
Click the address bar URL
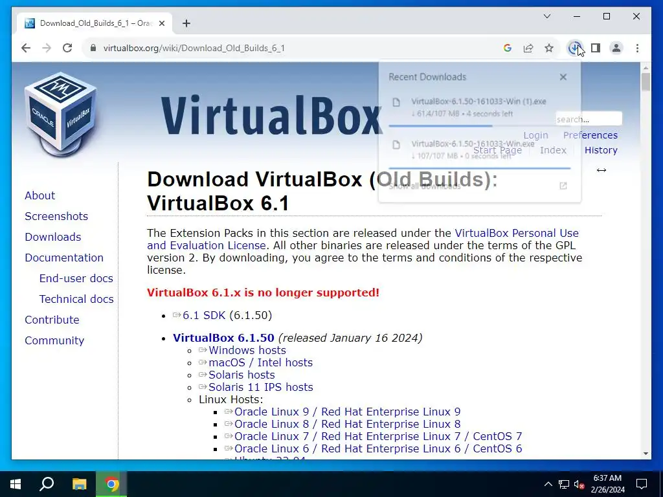pyautogui.click(x=194, y=48)
